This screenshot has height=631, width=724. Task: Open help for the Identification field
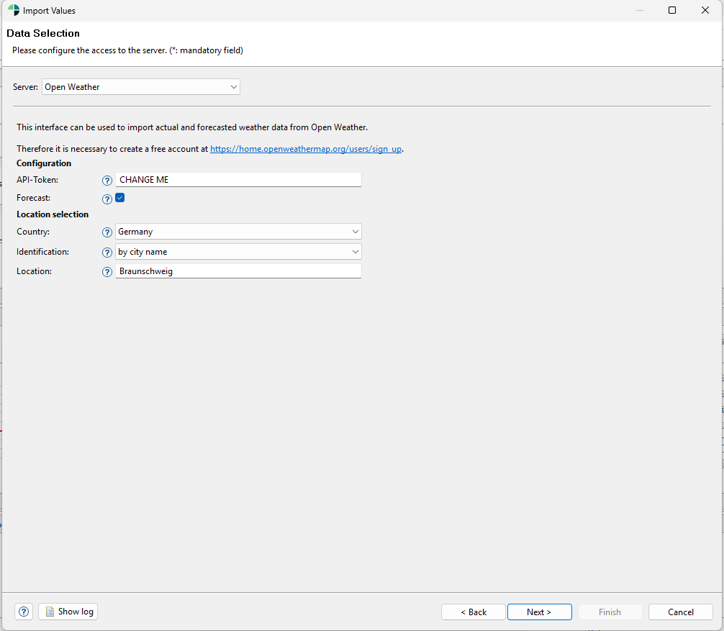pos(107,253)
